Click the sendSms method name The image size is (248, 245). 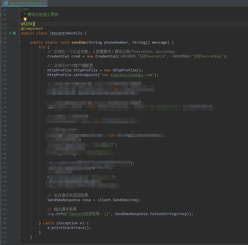(x=79, y=43)
